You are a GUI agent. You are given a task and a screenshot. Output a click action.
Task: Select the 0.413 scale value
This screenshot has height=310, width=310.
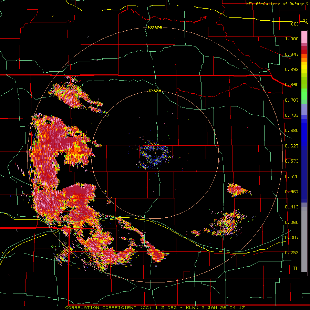pos(292,207)
